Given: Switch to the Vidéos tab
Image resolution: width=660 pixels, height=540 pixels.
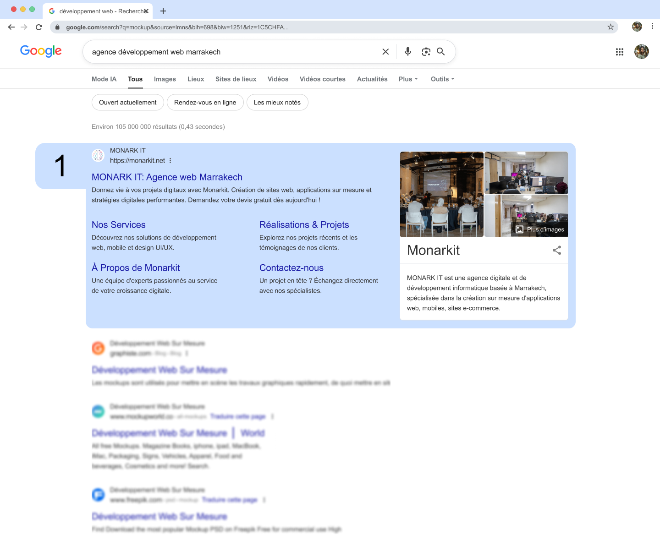Looking at the screenshot, I should click(278, 79).
